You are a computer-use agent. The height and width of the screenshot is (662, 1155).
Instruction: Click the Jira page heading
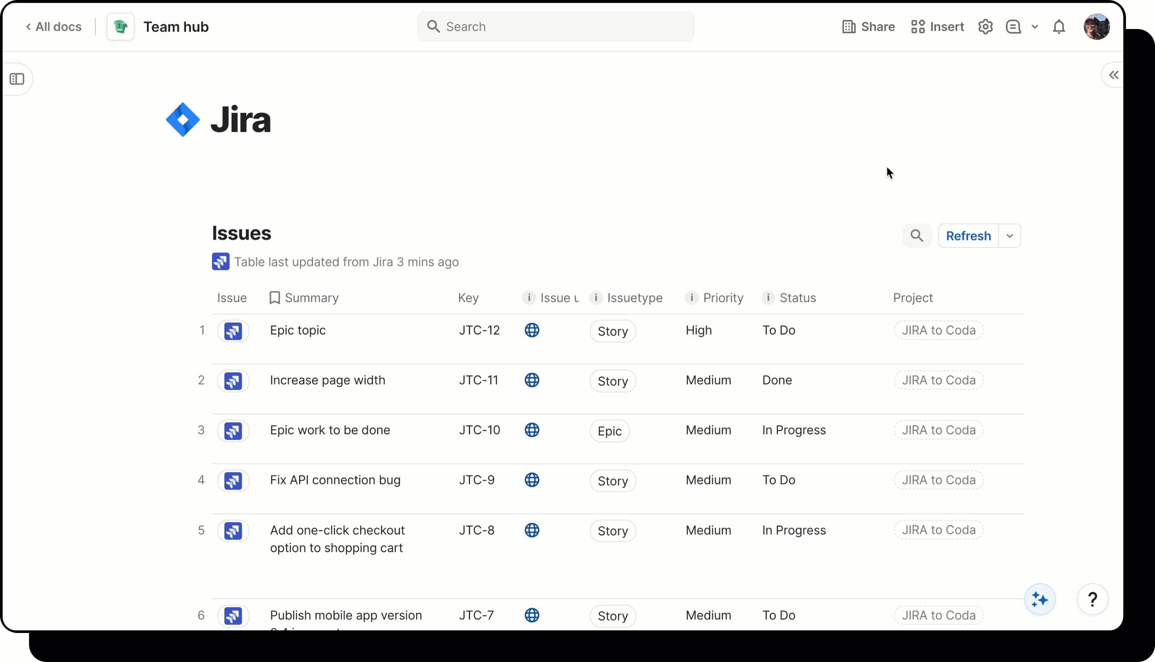click(x=240, y=120)
